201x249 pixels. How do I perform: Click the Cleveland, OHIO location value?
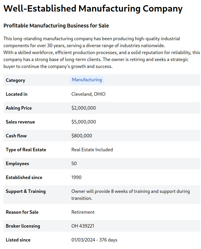point(88,94)
